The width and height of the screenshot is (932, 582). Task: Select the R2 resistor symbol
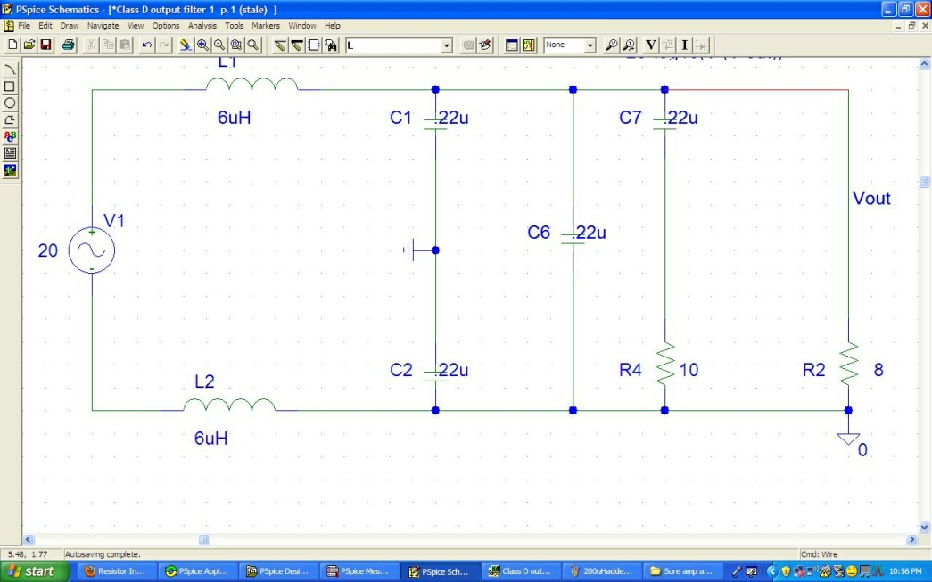(848, 364)
